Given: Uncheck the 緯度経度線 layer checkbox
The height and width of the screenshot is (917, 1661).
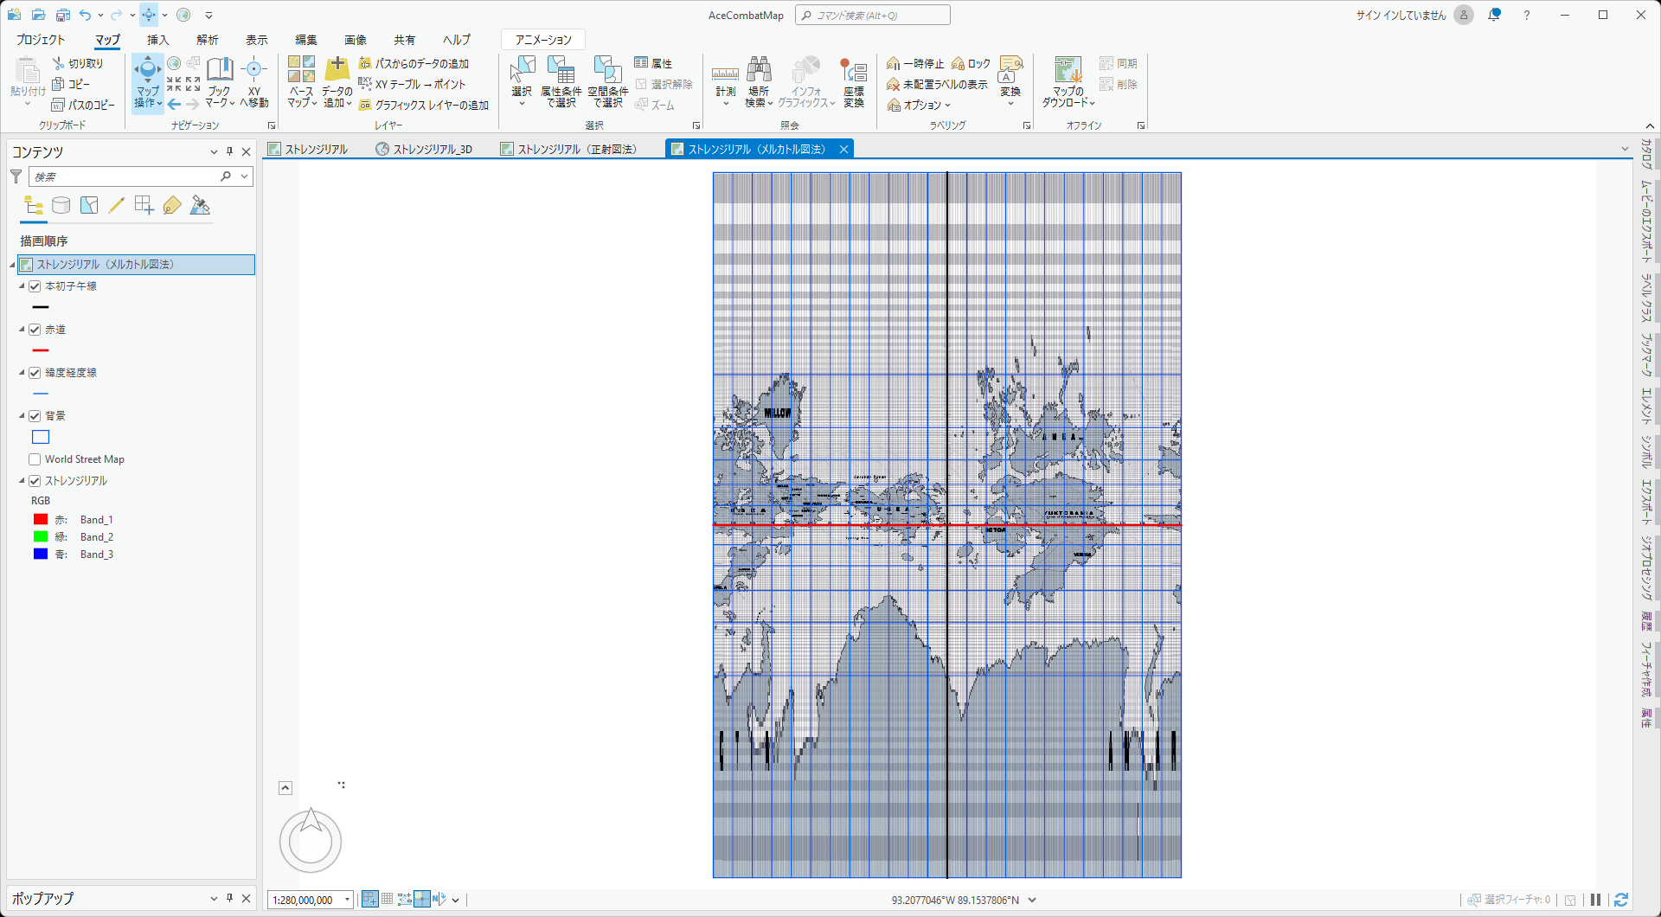Looking at the screenshot, I should 35,373.
